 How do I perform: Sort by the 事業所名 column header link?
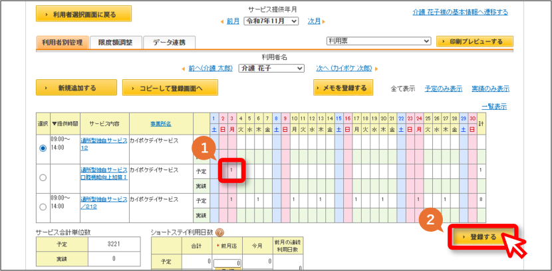(161, 123)
